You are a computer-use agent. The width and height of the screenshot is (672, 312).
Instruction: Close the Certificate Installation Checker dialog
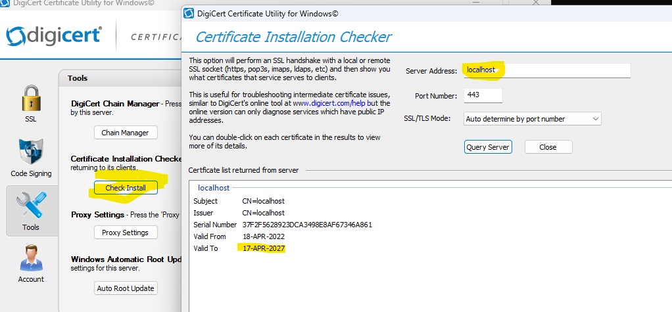coord(548,146)
